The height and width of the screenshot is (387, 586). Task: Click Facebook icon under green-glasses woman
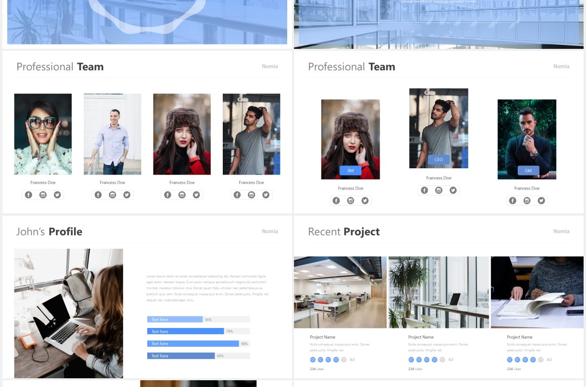click(29, 195)
